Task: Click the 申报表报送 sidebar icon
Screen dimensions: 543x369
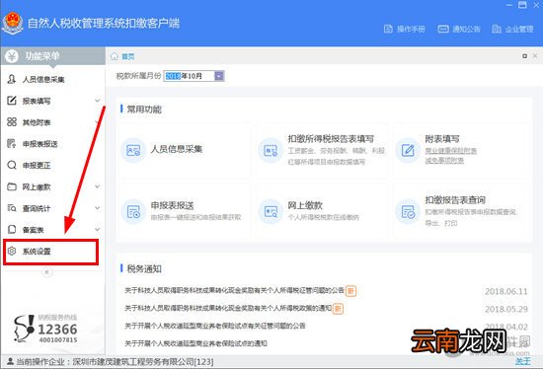Action: point(12,143)
